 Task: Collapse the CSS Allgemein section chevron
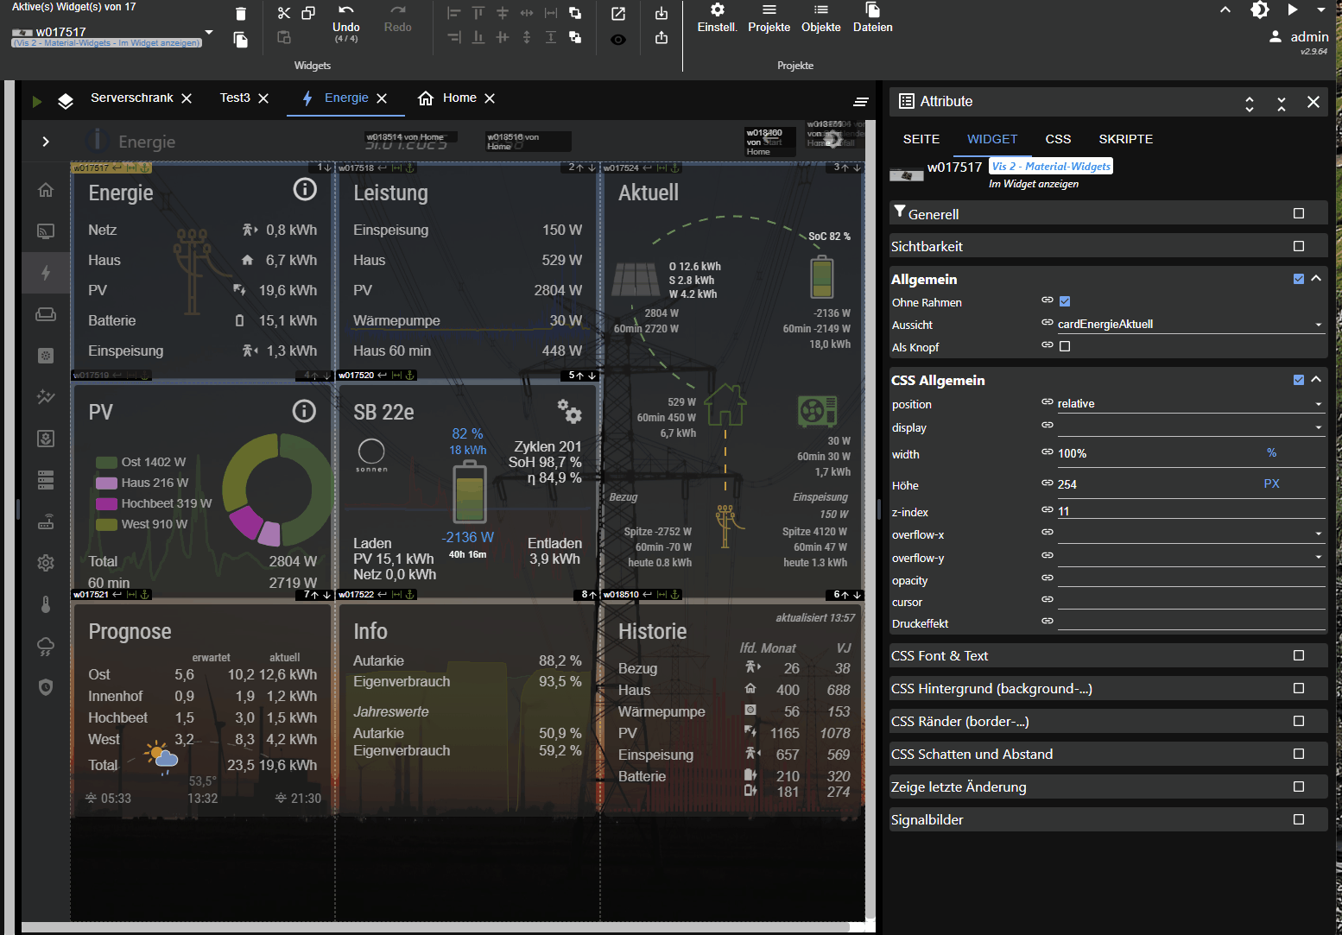[x=1316, y=380]
